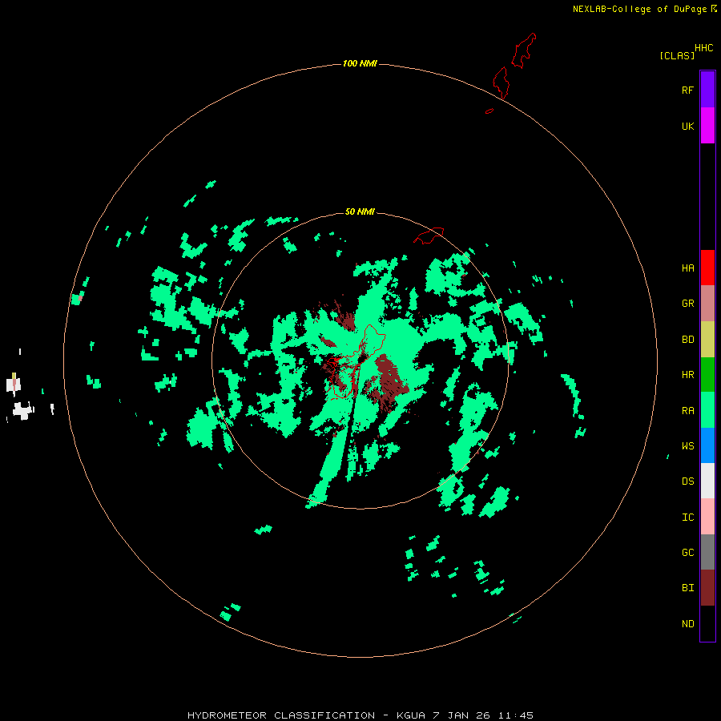Image resolution: width=721 pixels, height=721 pixels.
Task: Click the UK legend label
Action: [687, 126]
